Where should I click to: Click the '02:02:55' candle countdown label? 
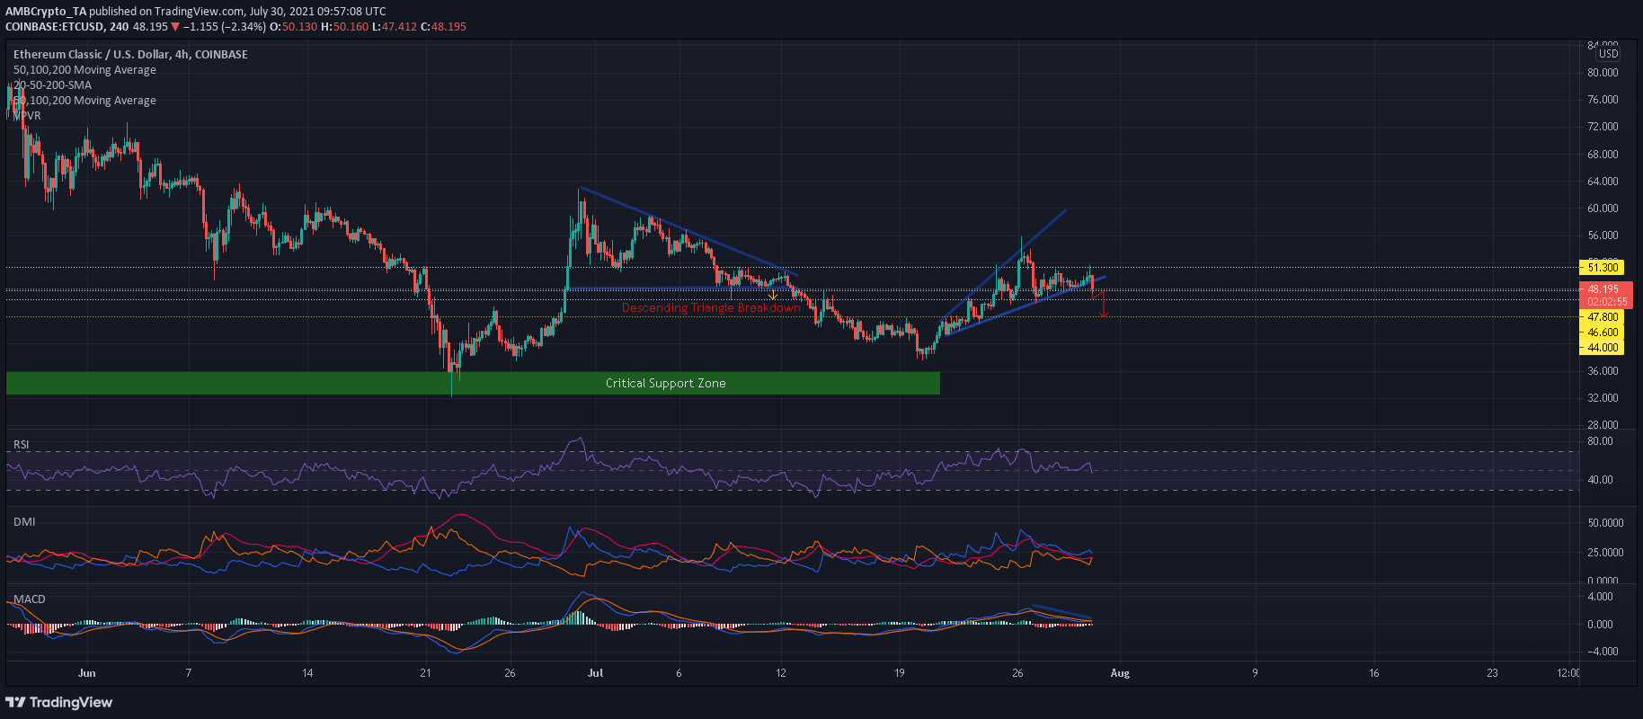pyautogui.click(x=1607, y=302)
